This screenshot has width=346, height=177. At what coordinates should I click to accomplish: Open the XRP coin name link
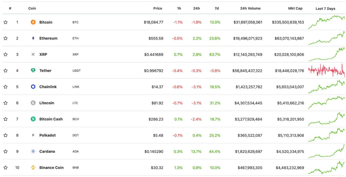coord(43,55)
